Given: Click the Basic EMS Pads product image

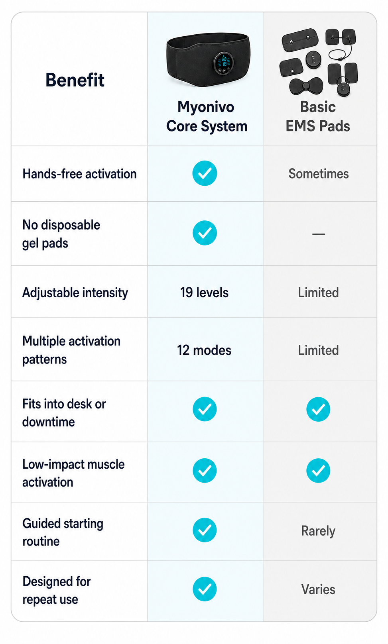Looking at the screenshot, I should click(319, 62).
